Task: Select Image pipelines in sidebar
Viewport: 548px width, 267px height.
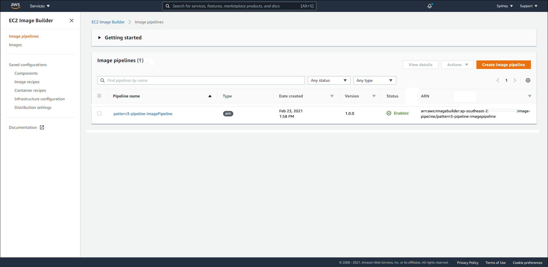Action: [x=24, y=36]
